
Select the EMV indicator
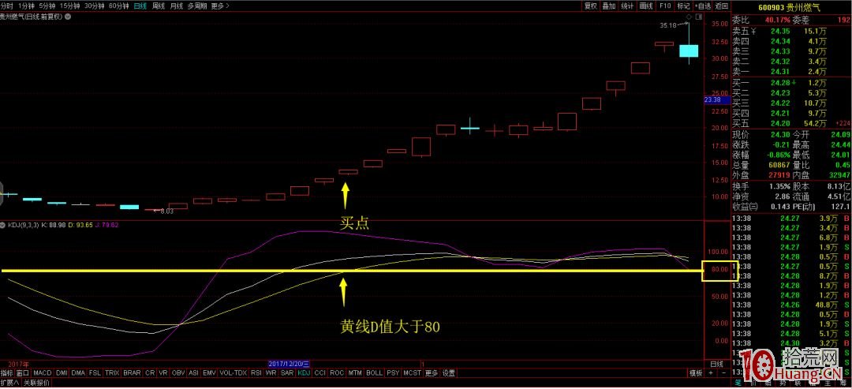(209, 373)
